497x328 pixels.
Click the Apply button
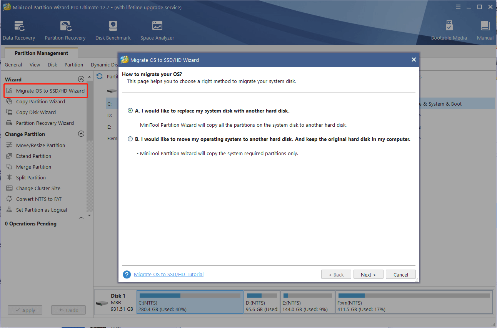[25, 310]
